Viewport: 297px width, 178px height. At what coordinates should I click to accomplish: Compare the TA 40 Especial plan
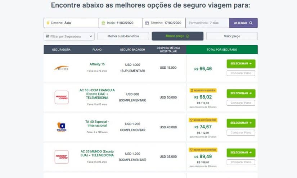click(x=241, y=133)
